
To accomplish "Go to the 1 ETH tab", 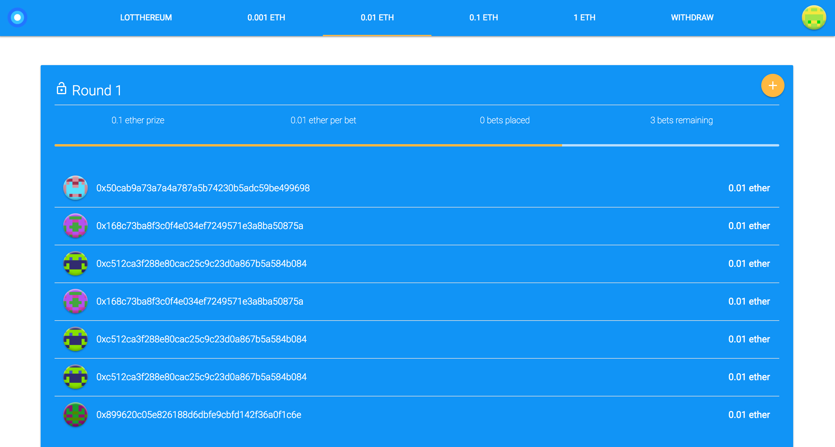I will [x=584, y=17].
